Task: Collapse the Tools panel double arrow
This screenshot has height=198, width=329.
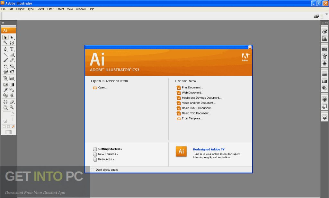Action: (3, 23)
